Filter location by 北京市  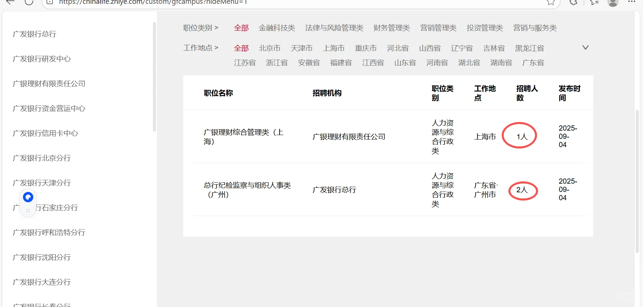pos(270,48)
